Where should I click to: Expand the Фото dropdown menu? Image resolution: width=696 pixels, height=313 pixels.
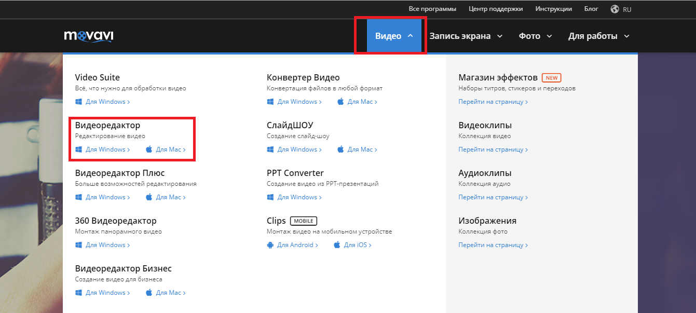(535, 36)
